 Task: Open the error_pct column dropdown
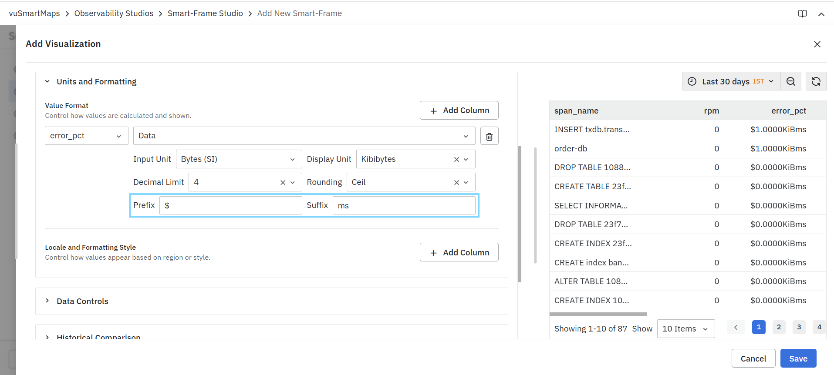click(x=87, y=136)
